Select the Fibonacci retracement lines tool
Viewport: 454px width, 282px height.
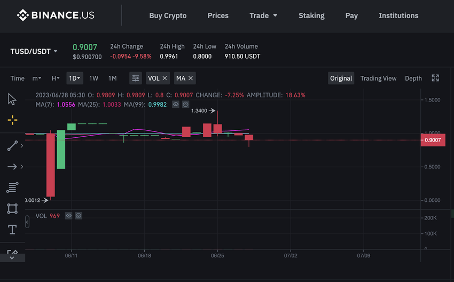coord(12,187)
